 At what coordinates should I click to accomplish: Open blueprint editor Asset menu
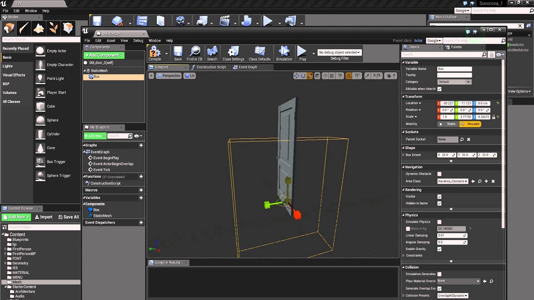[x=111, y=40]
